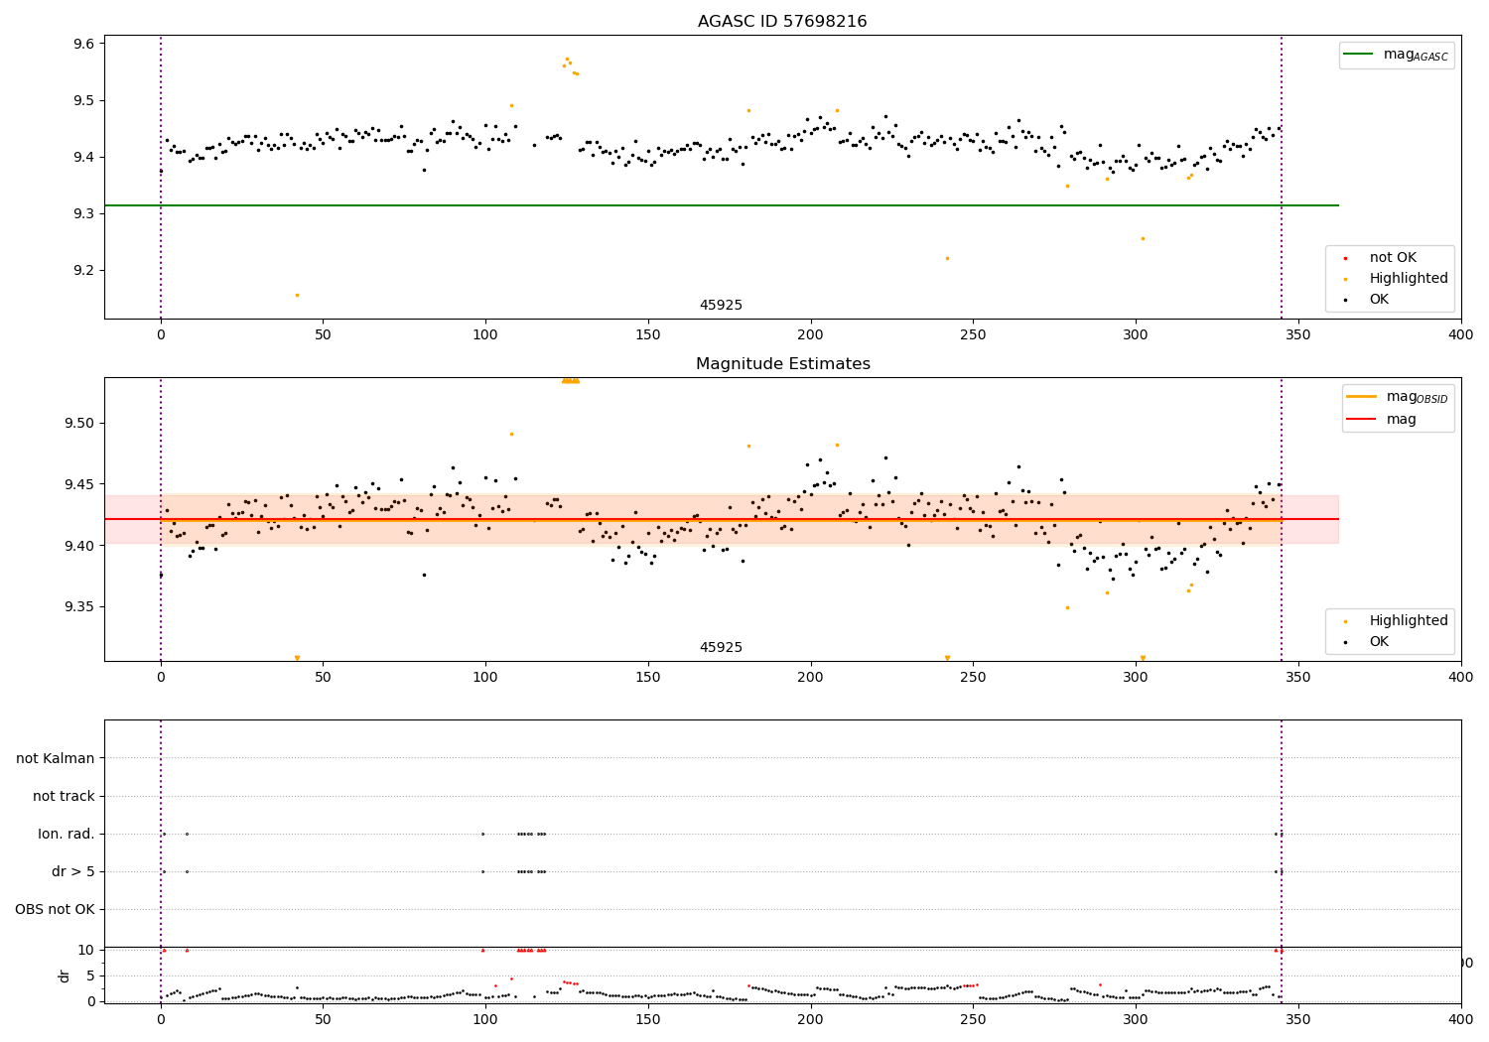Click the red mag line in middle plot
Image resolution: width=1489 pixels, height=1042 pixels.
(721, 519)
